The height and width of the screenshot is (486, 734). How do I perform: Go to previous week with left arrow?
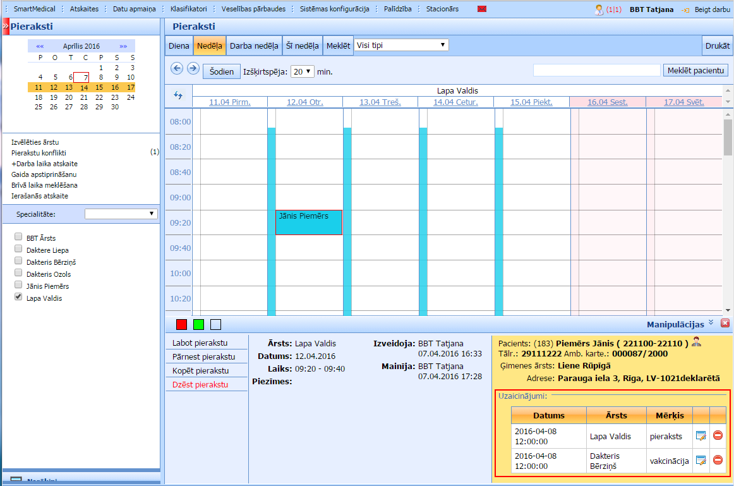(177, 69)
